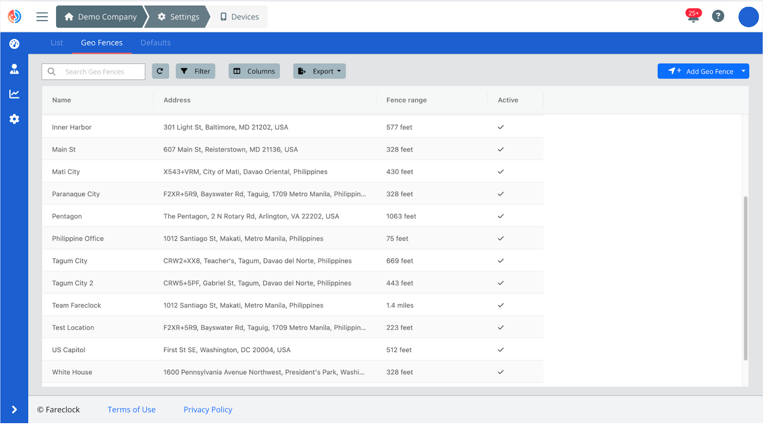Screen dimensions: 763x425
Task: Open the Terms of Use link
Action: 132,410
